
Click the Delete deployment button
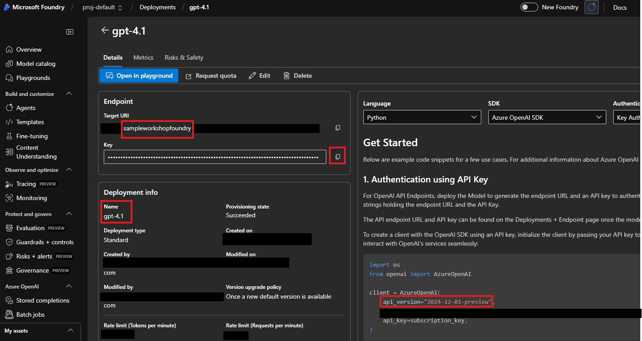tap(298, 76)
